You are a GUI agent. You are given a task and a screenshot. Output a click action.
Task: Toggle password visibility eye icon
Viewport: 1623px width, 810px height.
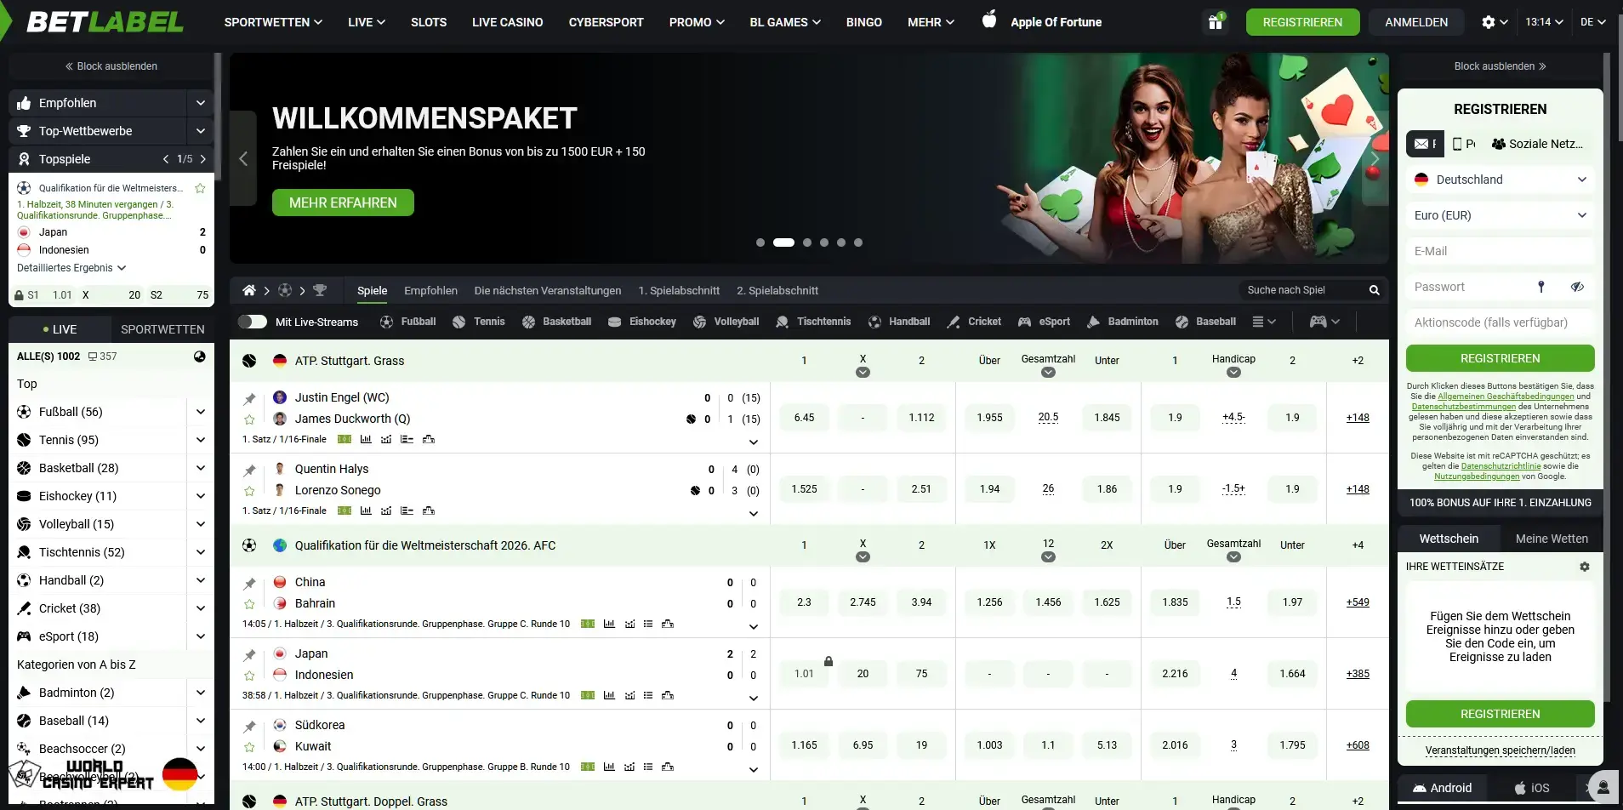(x=1577, y=287)
